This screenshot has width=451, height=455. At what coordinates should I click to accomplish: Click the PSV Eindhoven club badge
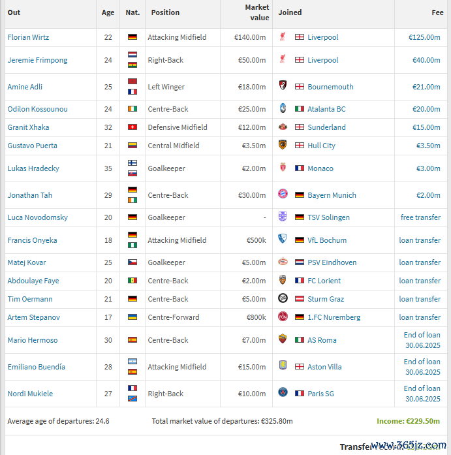[x=283, y=262]
